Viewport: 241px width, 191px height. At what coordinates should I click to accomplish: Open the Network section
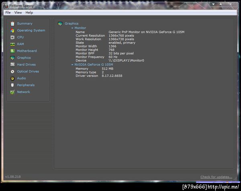pos(24,92)
